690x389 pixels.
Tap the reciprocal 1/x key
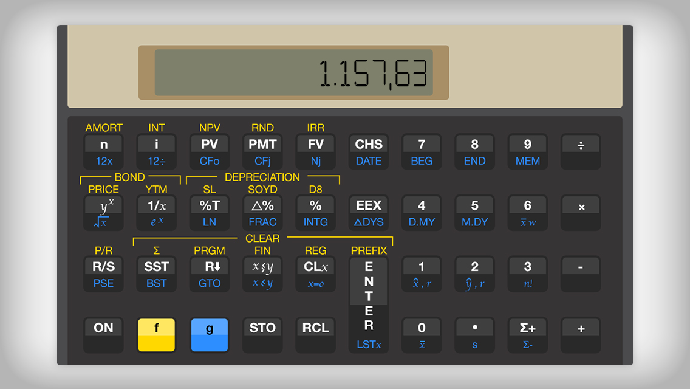coord(156,213)
